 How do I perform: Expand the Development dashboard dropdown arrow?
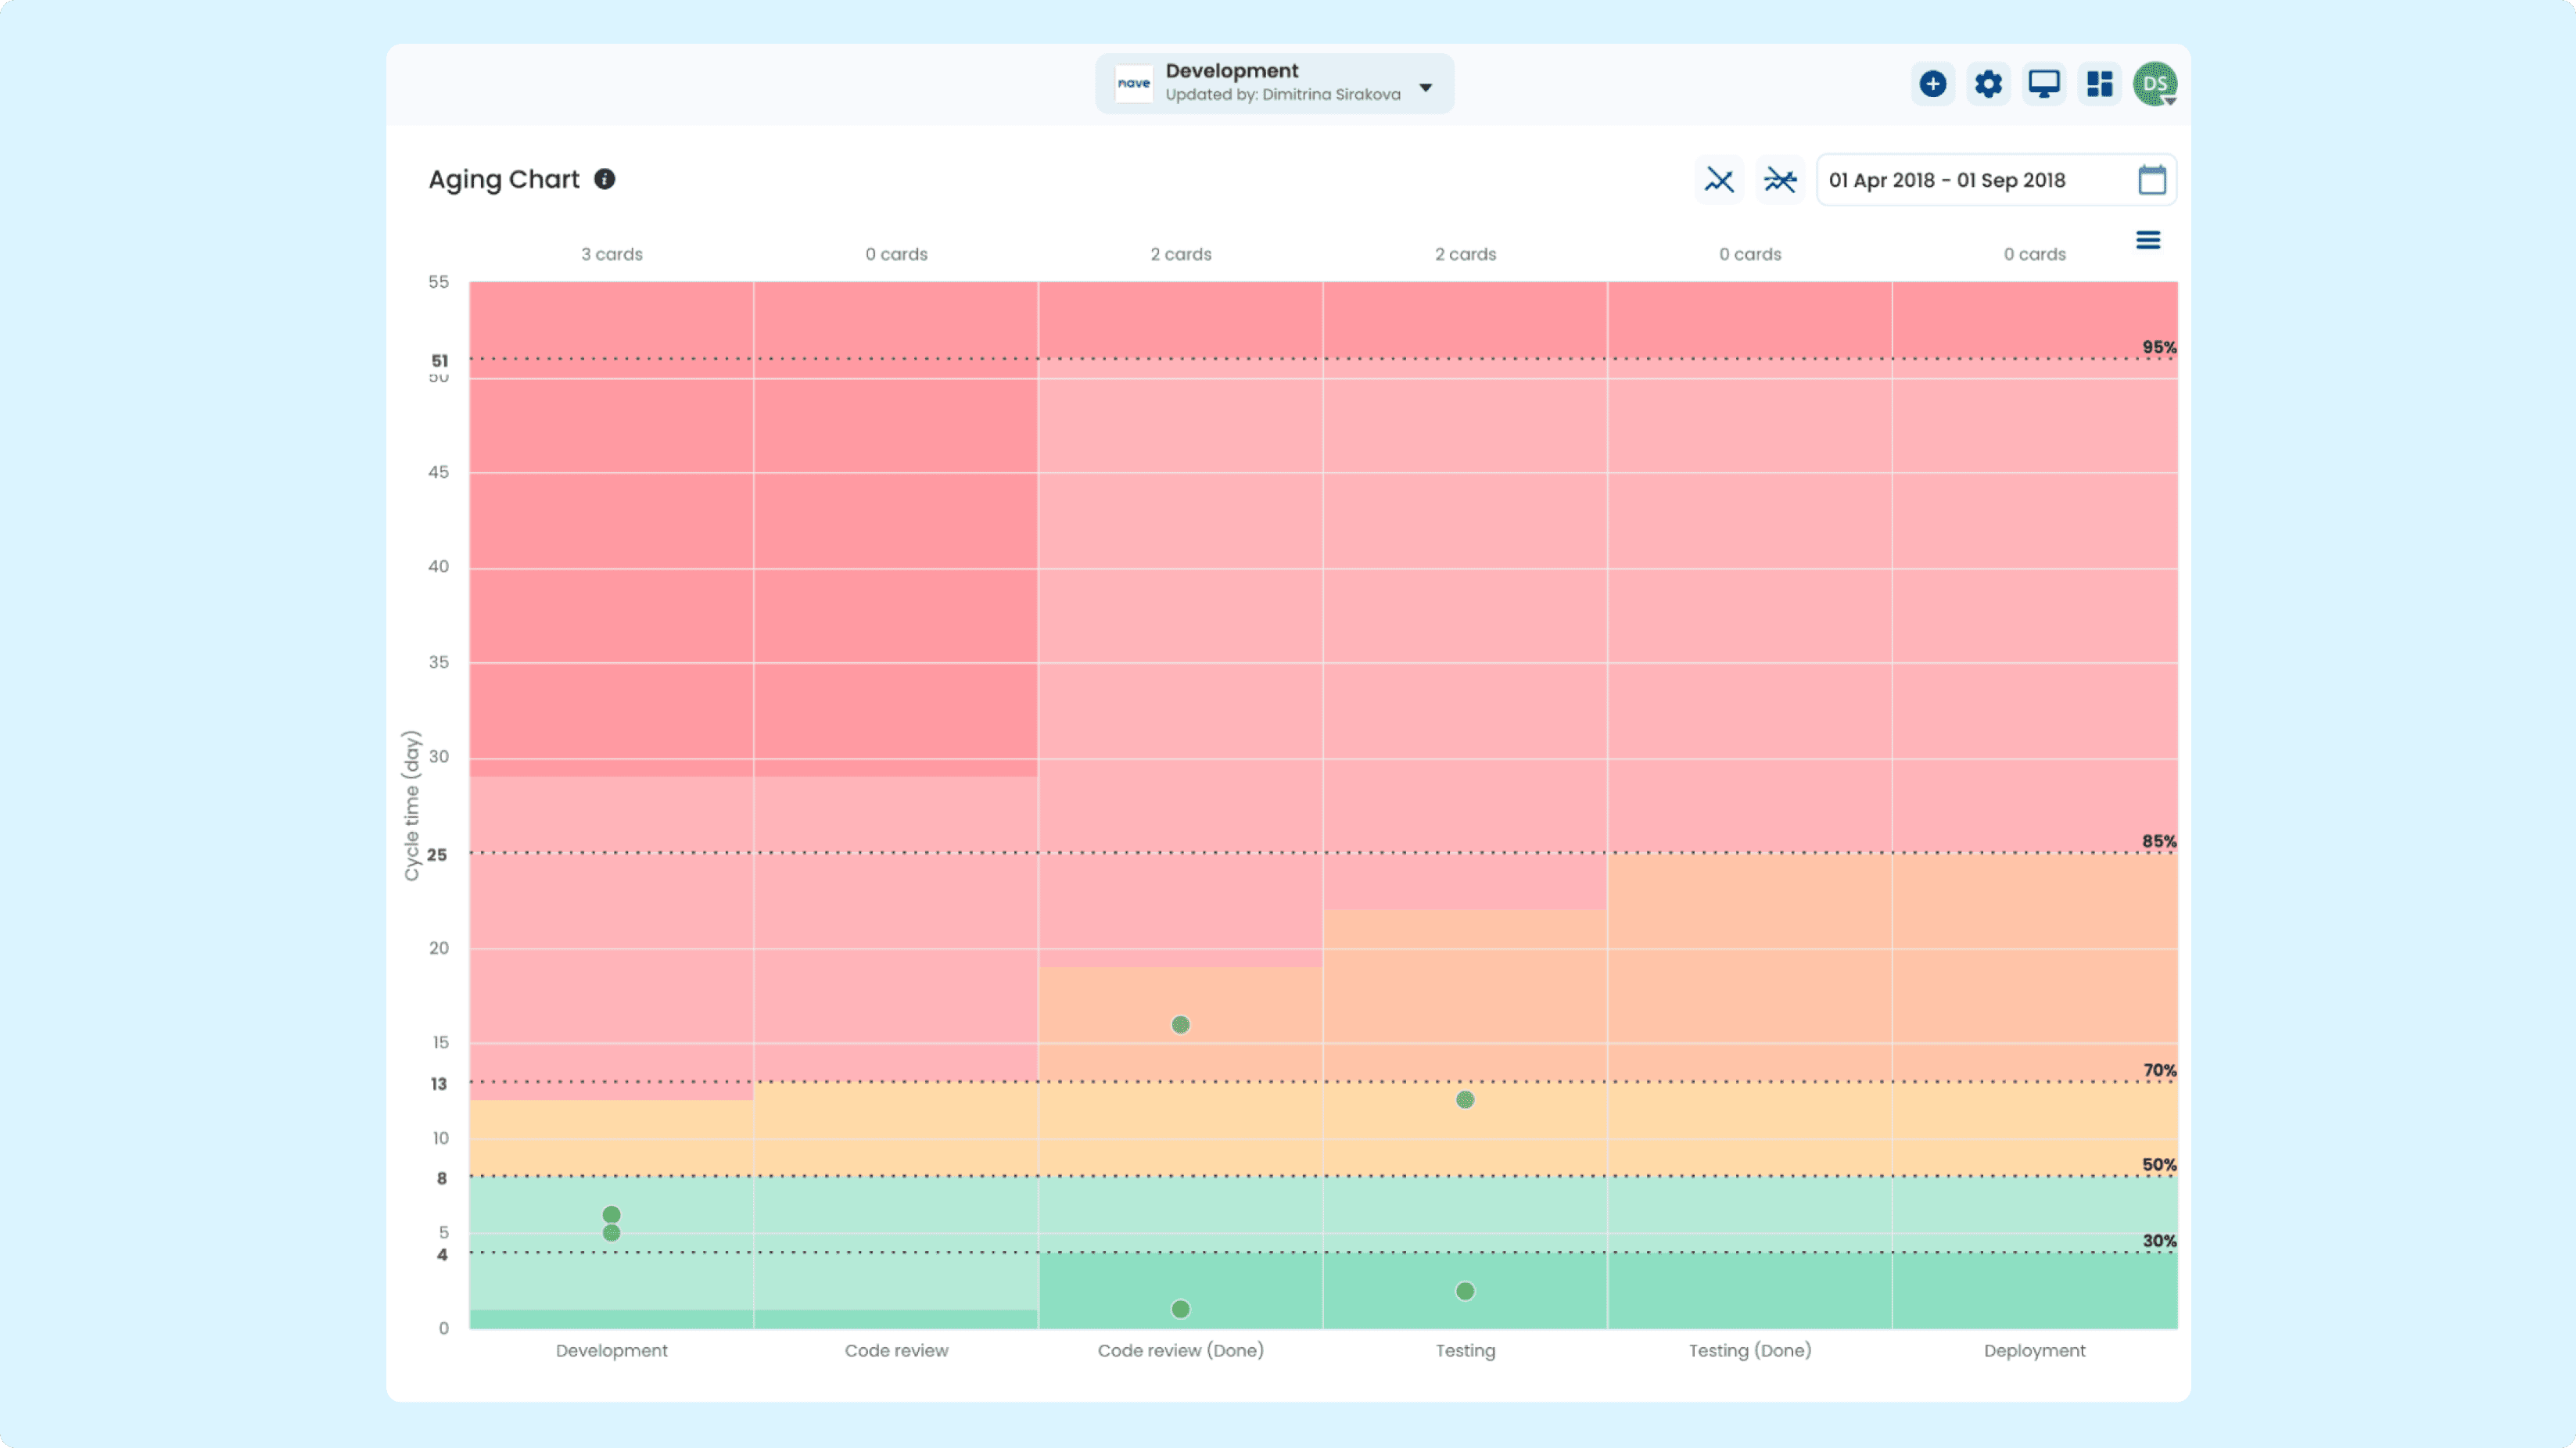[x=1426, y=87]
